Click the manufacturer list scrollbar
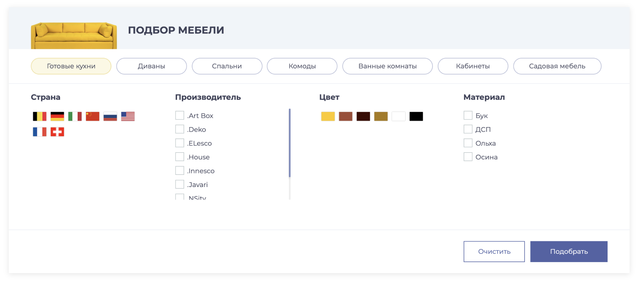Image resolution: width=639 pixels, height=283 pixels. pyautogui.click(x=290, y=143)
